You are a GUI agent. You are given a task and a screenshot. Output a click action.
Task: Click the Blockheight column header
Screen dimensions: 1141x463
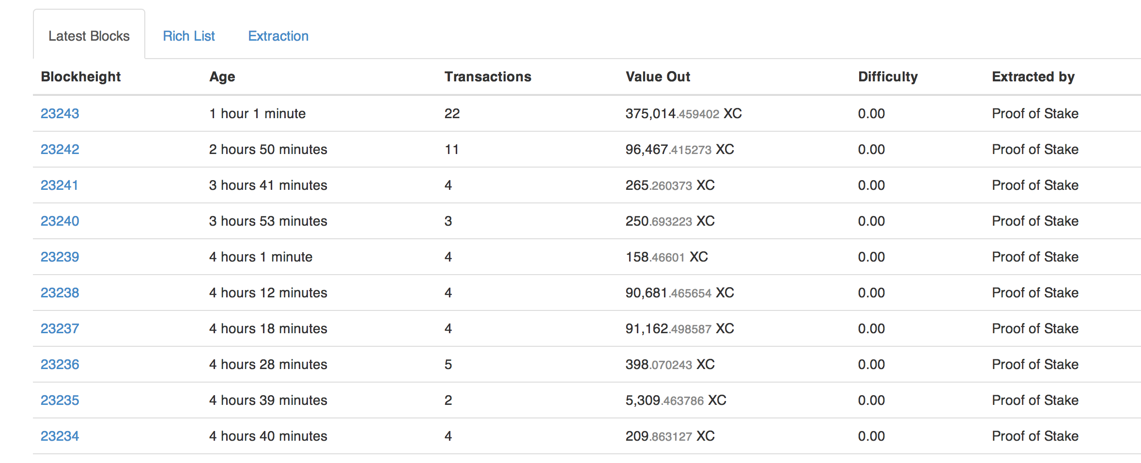pos(81,77)
